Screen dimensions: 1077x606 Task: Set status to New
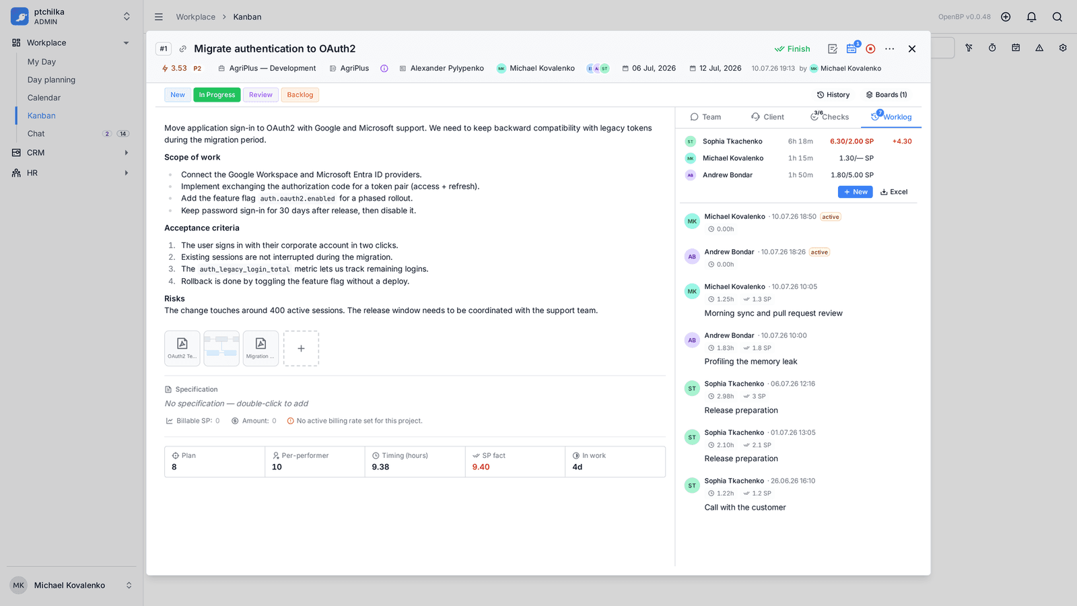click(178, 95)
